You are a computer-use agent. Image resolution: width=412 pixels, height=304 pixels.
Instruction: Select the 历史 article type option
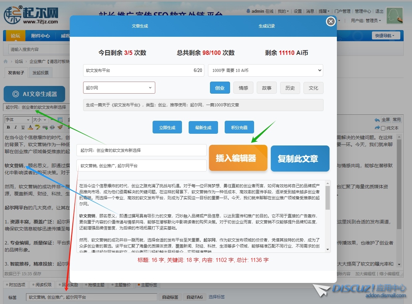(290, 88)
